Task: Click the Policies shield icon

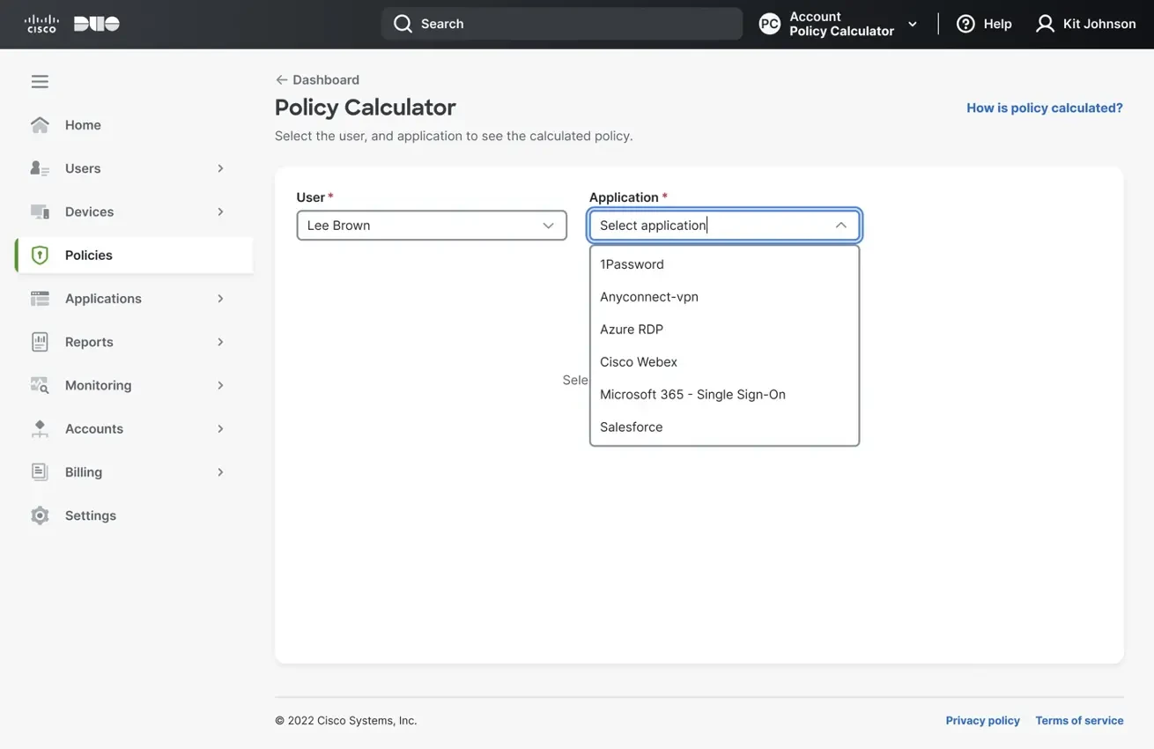Action: click(x=40, y=254)
